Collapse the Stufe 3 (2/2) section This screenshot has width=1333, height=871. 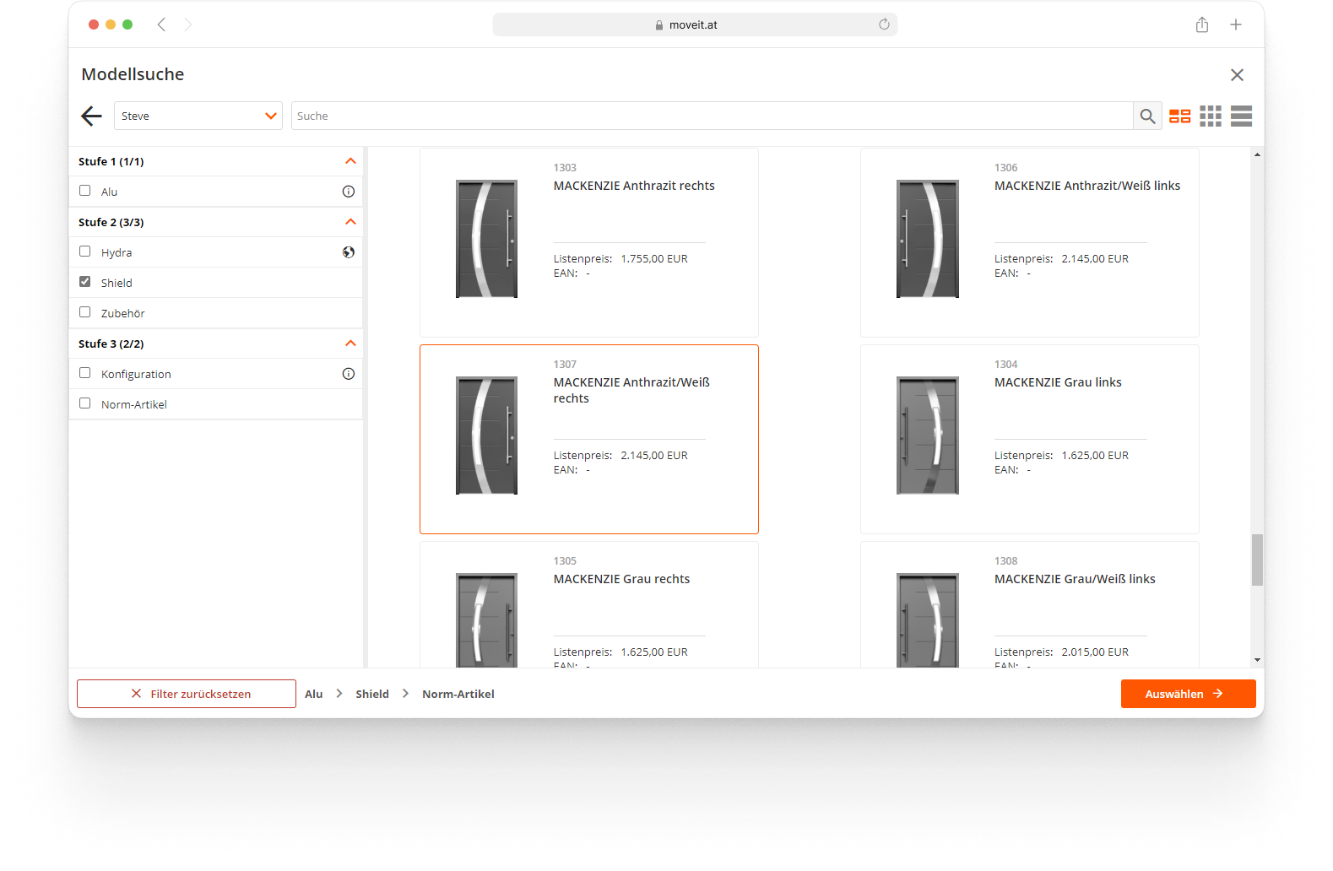pos(350,344)
